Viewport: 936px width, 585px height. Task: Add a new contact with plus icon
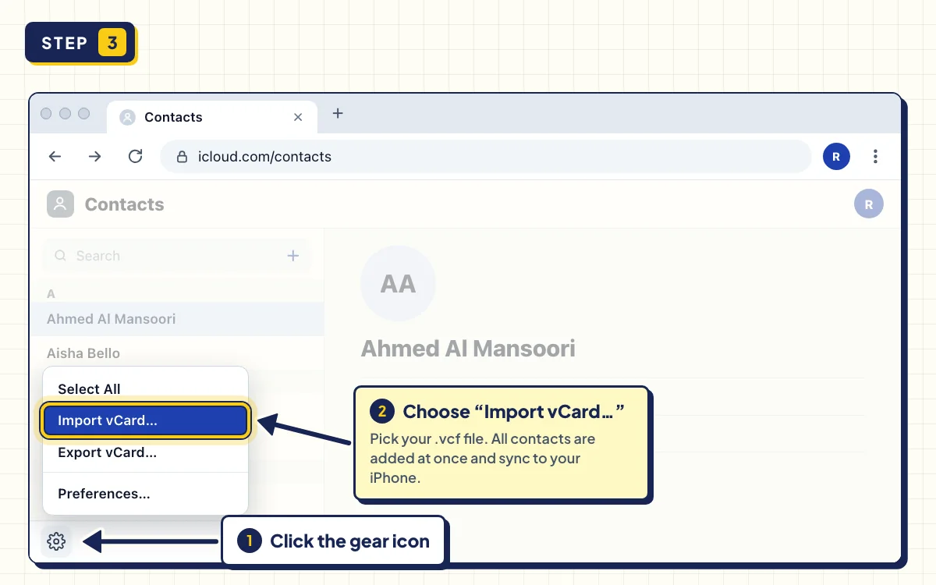(293, 255)
